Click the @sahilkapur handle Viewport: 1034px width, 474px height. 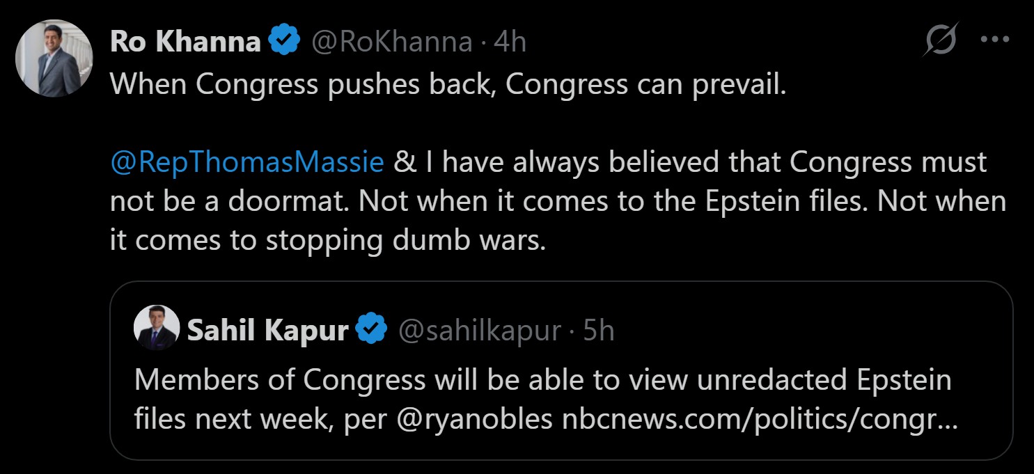coord(479,331)
